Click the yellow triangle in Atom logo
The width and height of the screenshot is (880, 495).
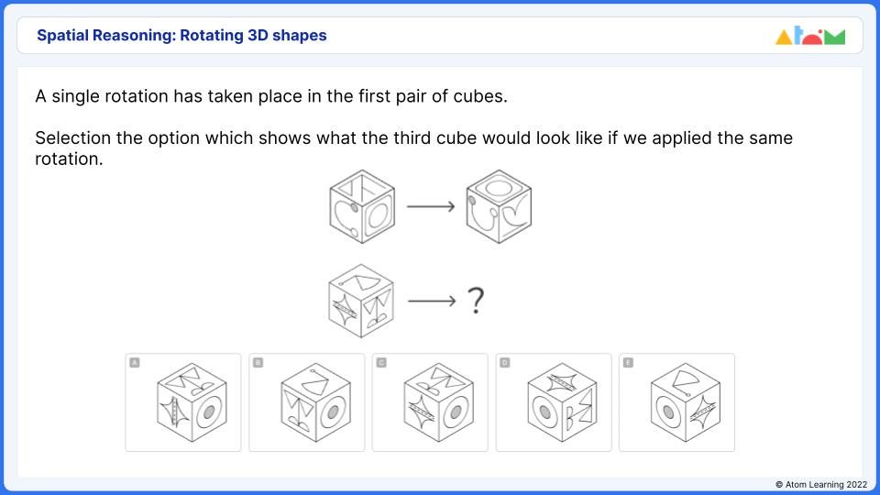(784, 38)
